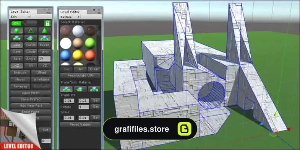Pick the orange-red material sphere

[x=90, y=55]
